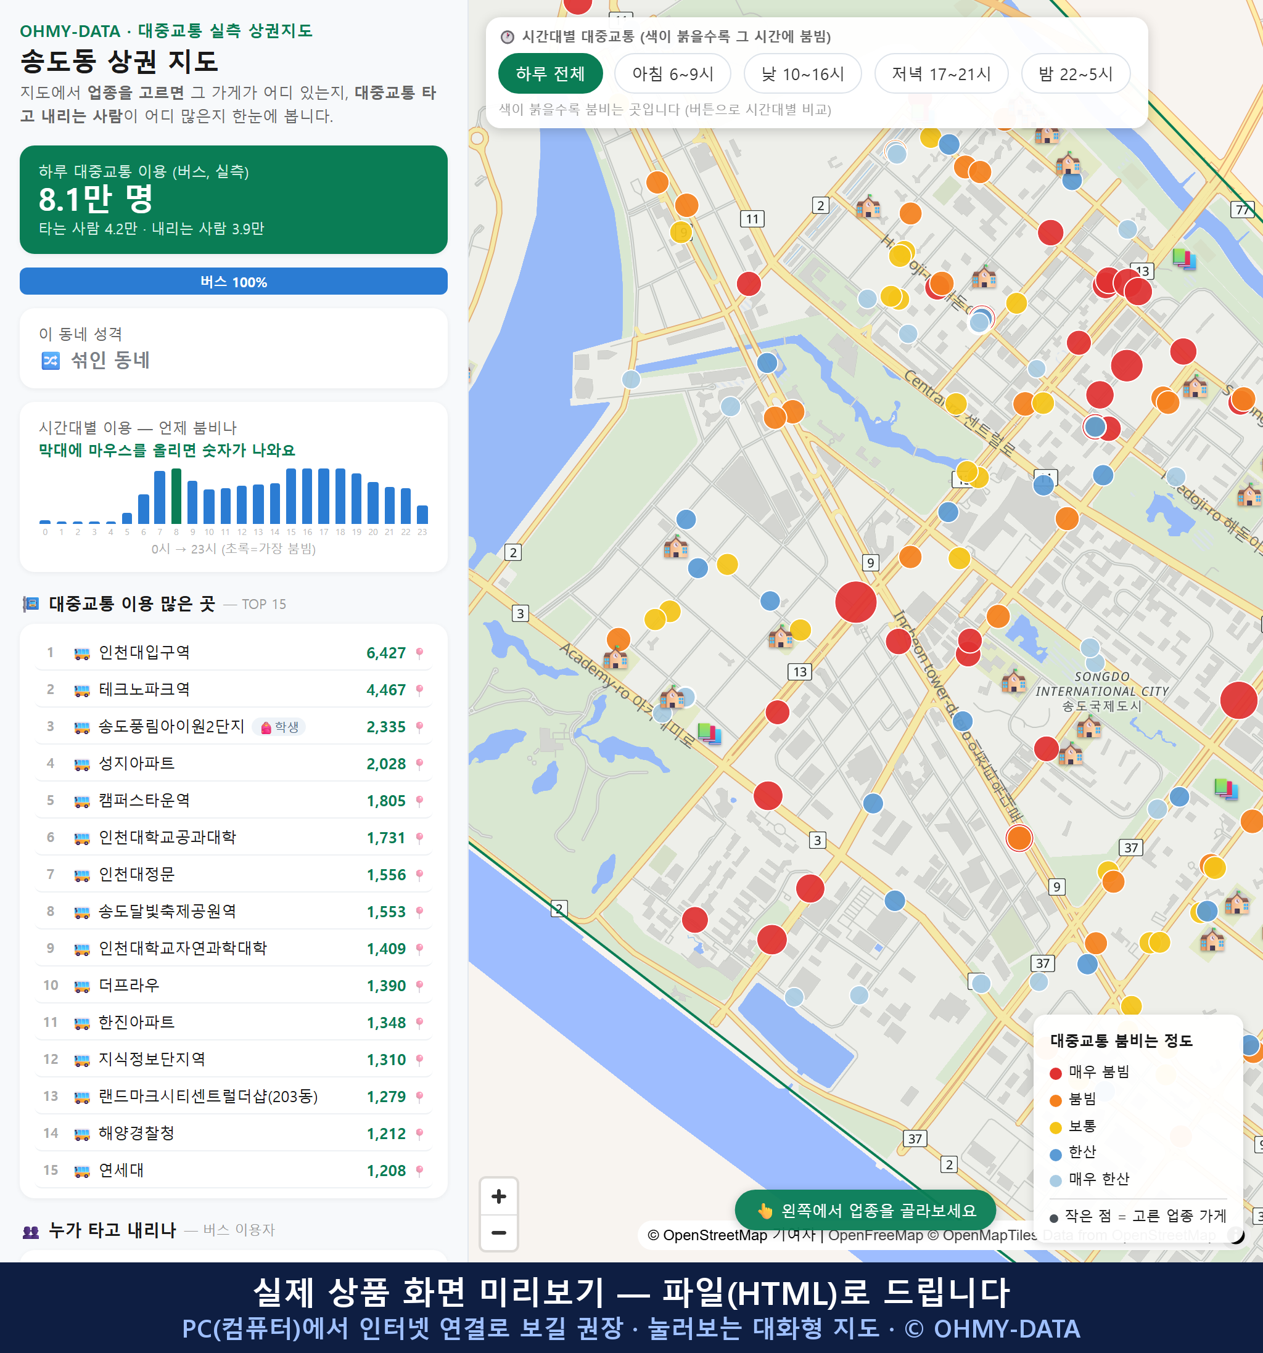Click 타는 사람 4.2만 · 내리는 사람 3.9만 text
The width and height of the screenshot is (1263, 1353).
point(151,229)
